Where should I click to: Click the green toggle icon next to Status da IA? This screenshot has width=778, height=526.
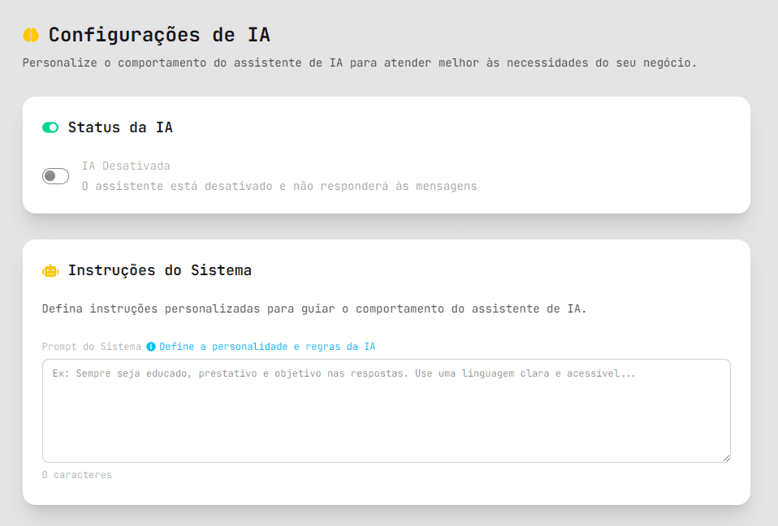tap(50, 127)
